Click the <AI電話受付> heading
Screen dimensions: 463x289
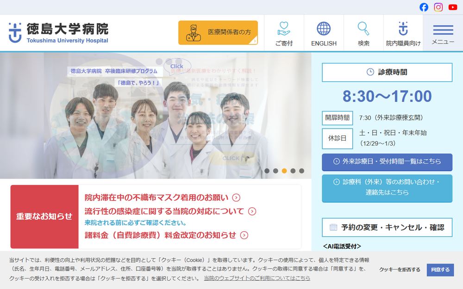click(x=342, y=246)
